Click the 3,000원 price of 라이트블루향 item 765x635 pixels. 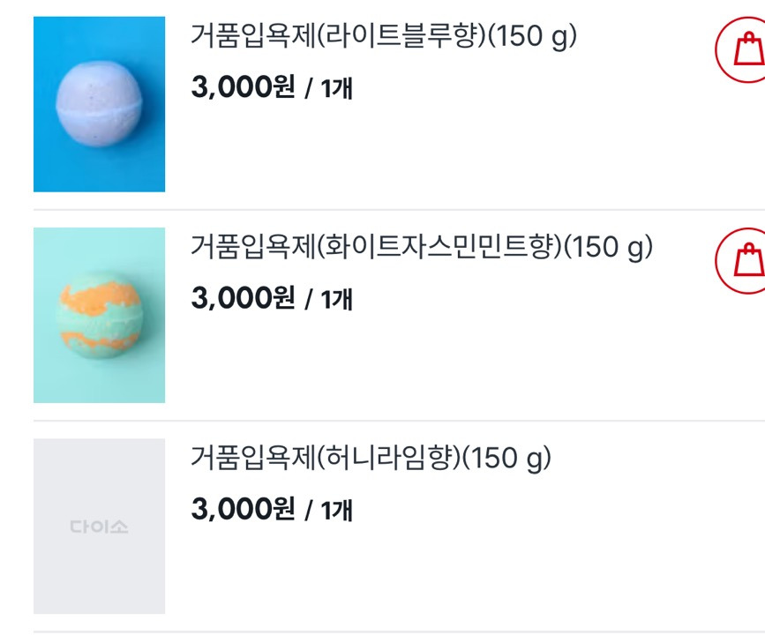click(243, 88)
